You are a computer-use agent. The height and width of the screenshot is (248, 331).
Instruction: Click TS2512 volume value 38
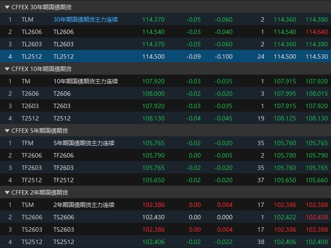click(261, 242)
